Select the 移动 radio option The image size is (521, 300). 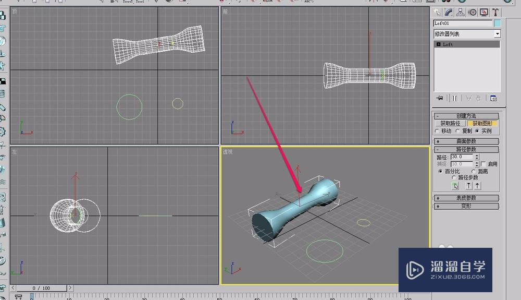click(437, 131)
